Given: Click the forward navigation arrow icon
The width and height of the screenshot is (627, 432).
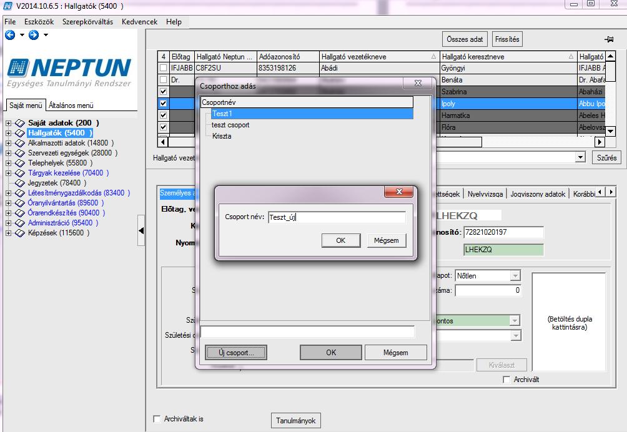Looking at the screenshot, I should pyautogui.click(x=34, y=35).
